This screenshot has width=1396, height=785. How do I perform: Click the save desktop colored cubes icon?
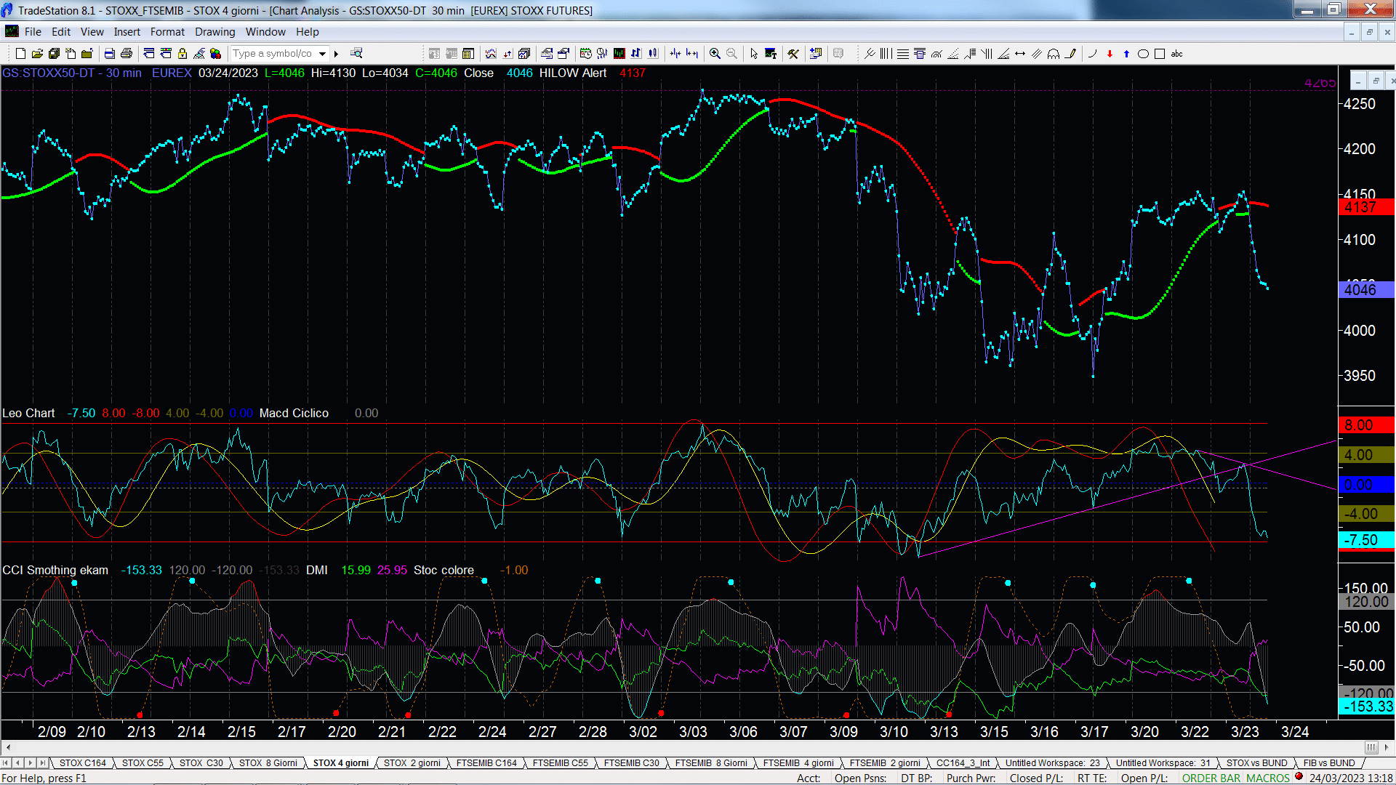[216, 54]
